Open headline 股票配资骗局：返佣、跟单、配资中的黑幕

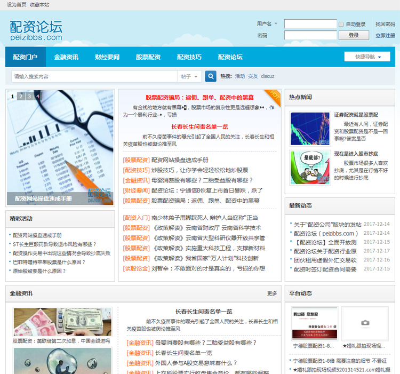point(199,98)
